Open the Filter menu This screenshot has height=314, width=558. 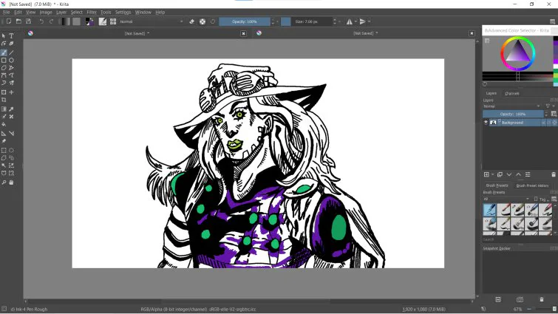point(92,12)
